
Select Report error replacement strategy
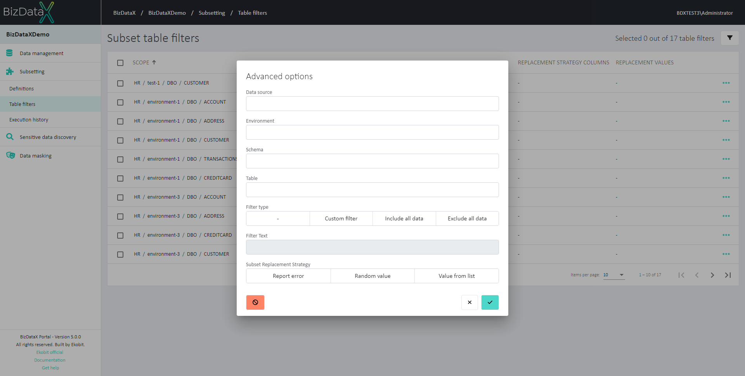click(x=288, y=276)
